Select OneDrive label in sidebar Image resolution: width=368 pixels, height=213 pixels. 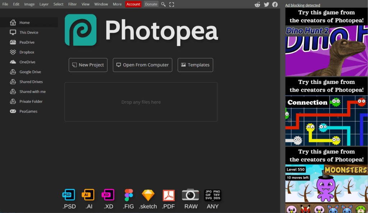click(x=27, y=62)
